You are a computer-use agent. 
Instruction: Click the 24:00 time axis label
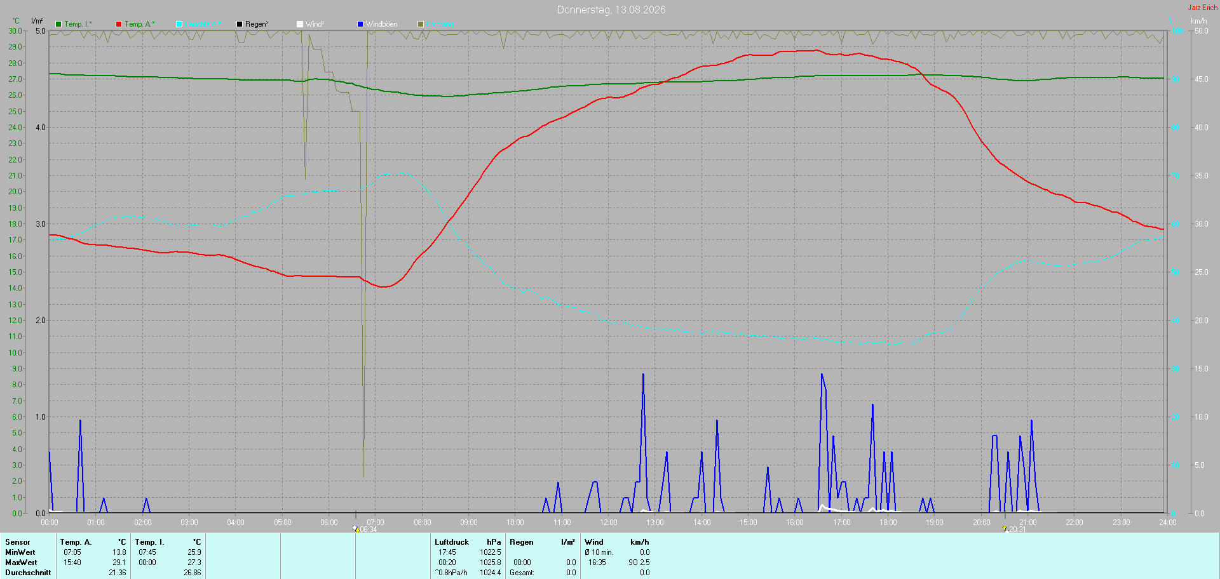[x=1168, y=522]
